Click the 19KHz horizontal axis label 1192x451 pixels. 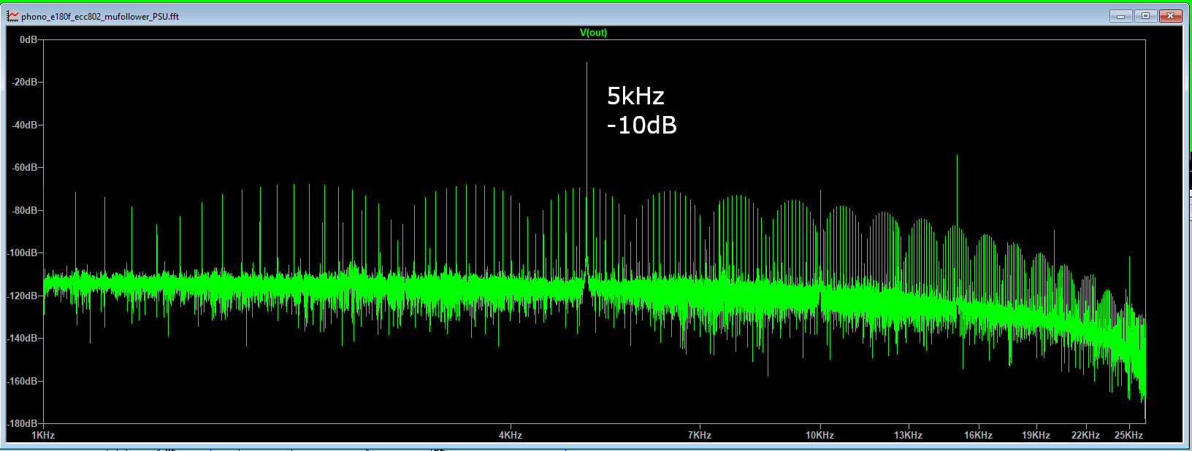pos(1036,435)
